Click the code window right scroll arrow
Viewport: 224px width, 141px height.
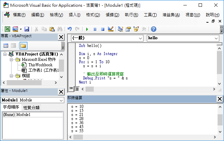tap(214, 89)
